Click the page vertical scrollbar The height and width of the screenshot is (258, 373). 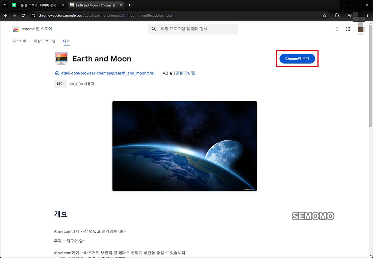coord(371,76)
